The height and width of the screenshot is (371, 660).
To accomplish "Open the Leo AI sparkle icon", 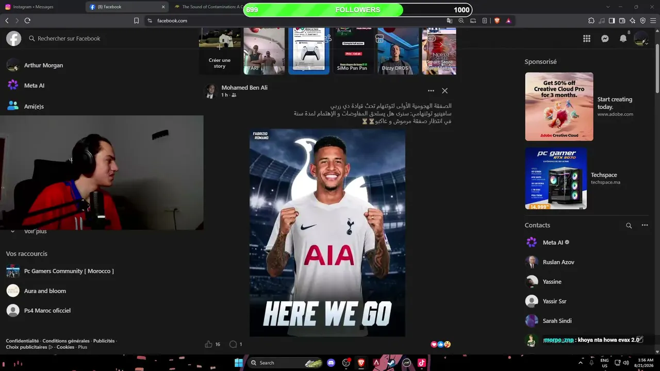I will coord(633,21).
